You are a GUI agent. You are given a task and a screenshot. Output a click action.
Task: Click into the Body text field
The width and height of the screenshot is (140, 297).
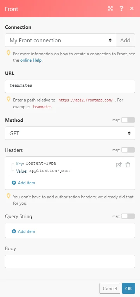[x=70, y=261]
